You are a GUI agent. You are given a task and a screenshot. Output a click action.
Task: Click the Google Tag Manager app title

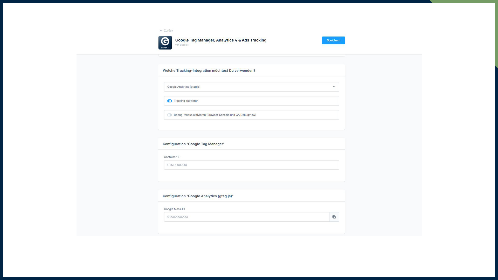pyautogui.click(x=221, y=40)
